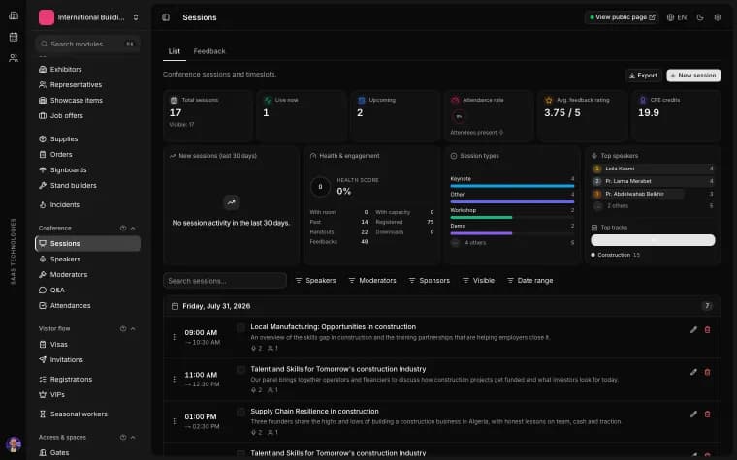Open the calendar icon in the left rail

(x=14, y=37)
